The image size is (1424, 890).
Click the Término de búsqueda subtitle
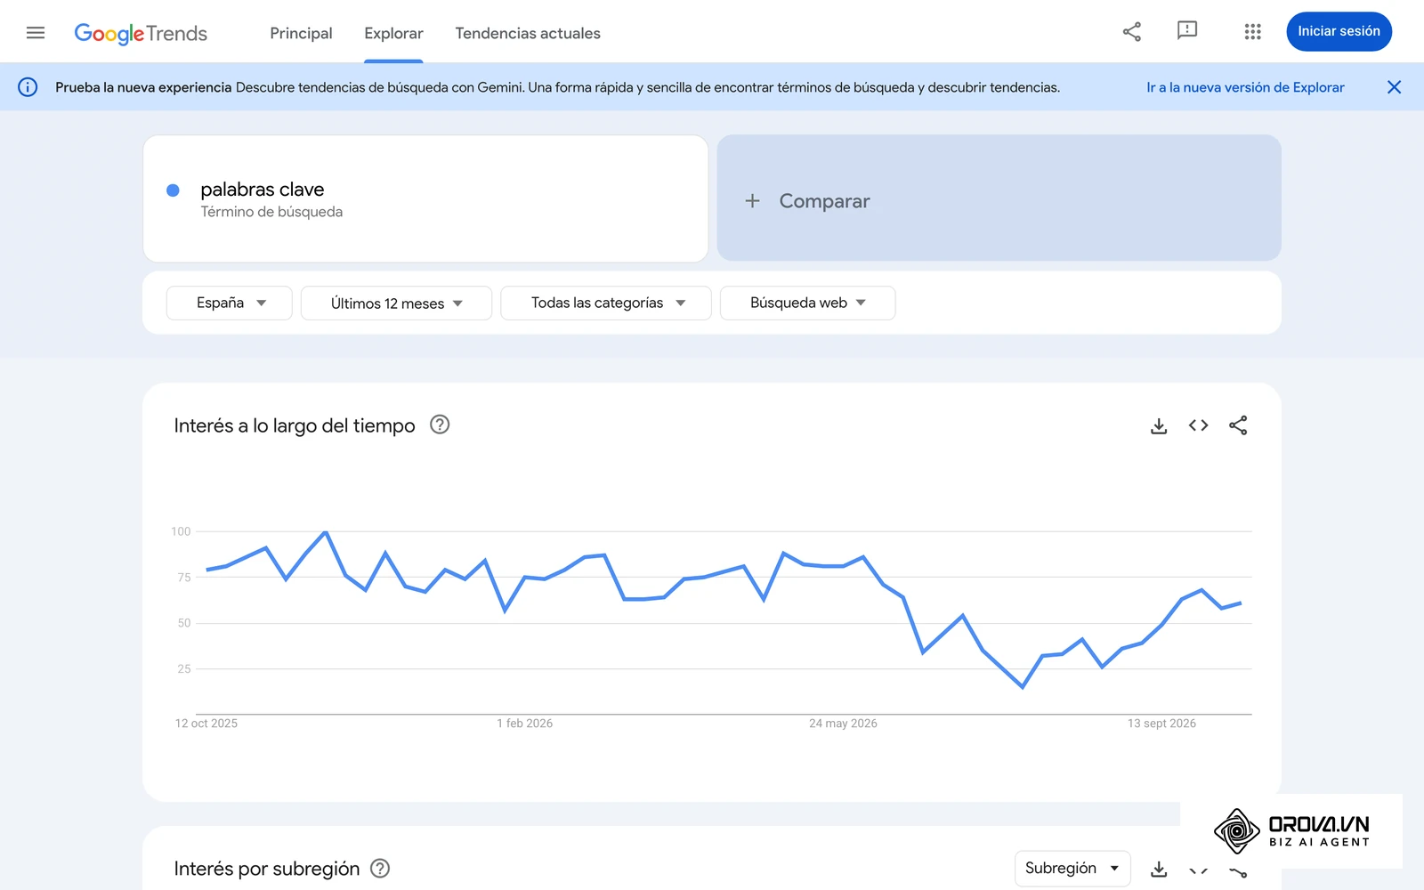point(271,212)
